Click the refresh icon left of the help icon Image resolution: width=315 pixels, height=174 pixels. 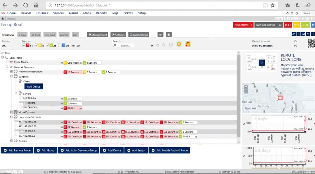pyautogui.click(x=287, y=13)
